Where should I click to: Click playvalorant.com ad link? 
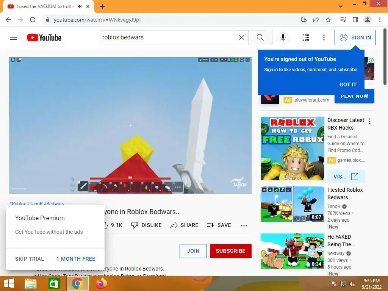pos(312,100)
